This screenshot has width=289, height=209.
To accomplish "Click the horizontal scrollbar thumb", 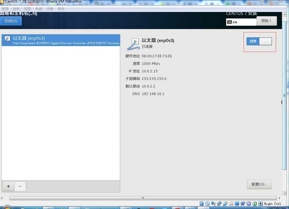I will (x=143, y=198).
